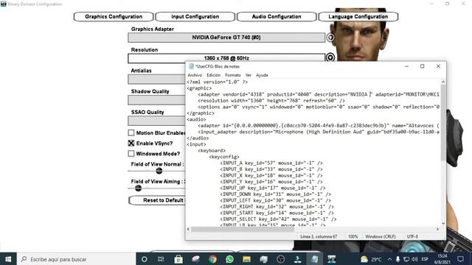Screen dimensions: 472x265
Task: Switch to the Language Configuration tab
Action: click(x=358, y=16)
